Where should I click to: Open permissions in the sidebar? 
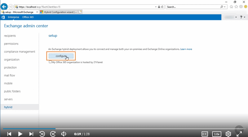(11, 44)
